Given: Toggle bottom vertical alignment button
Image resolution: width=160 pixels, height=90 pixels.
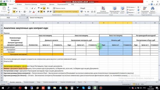Looking at the screenshot, I should [x=44, y=8].
